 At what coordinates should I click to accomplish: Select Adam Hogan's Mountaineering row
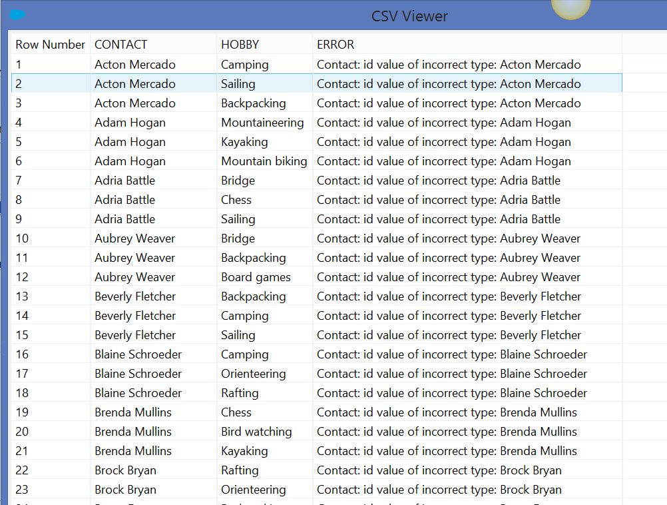tap(262, 123)
